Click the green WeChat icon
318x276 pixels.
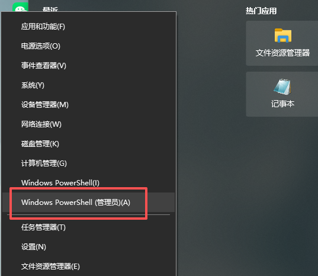pyautogui.click(x=20, y=7)
